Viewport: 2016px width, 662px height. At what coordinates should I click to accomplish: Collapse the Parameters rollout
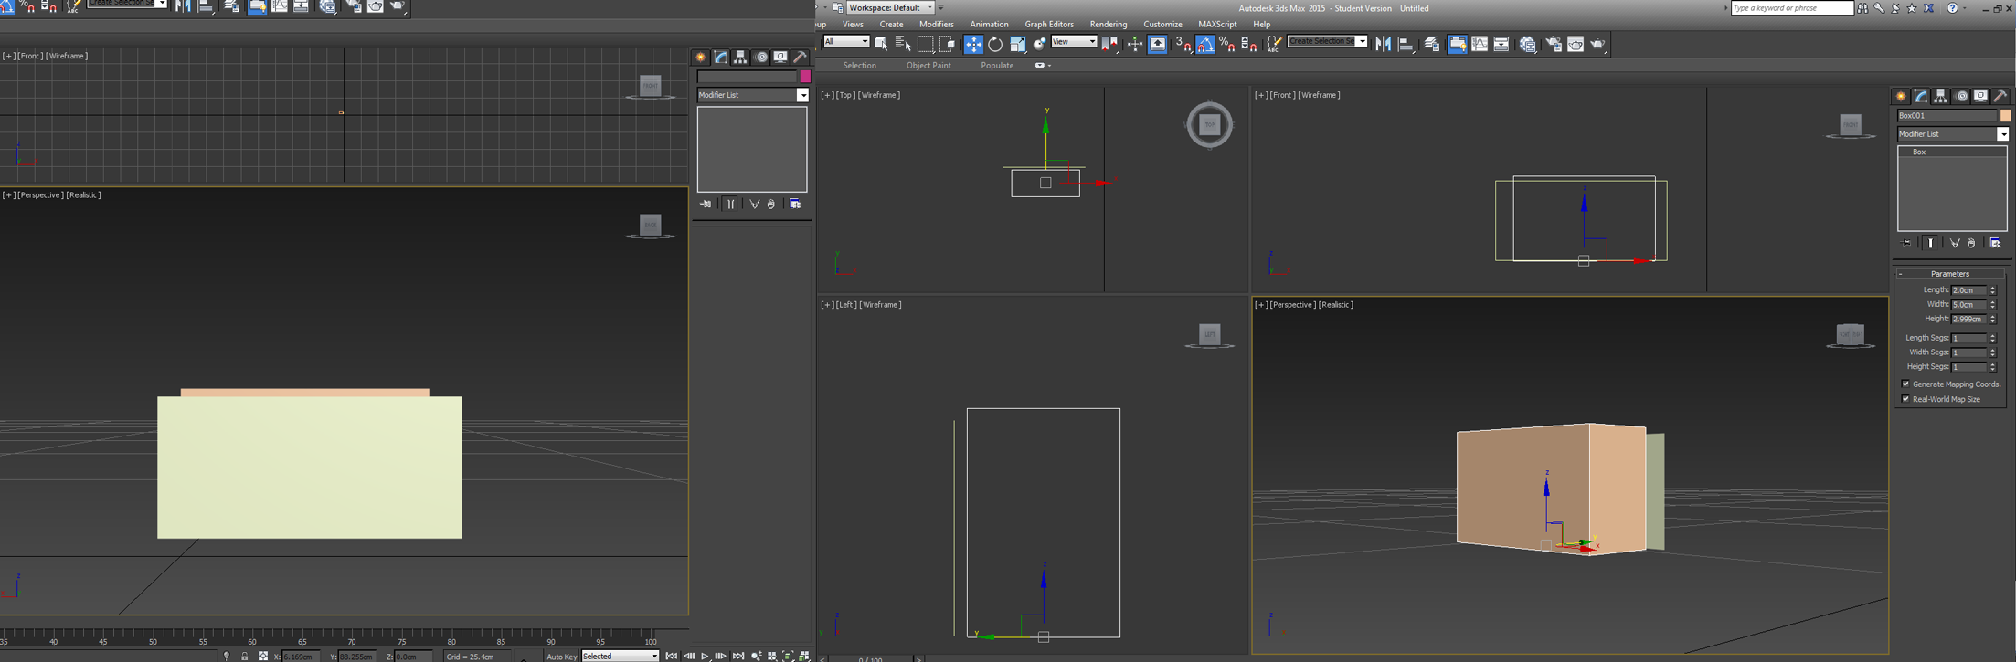tap(1949, 274)
